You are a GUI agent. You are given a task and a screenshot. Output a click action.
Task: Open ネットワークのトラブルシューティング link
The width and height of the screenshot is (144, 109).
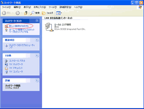[x=22, y=46]
